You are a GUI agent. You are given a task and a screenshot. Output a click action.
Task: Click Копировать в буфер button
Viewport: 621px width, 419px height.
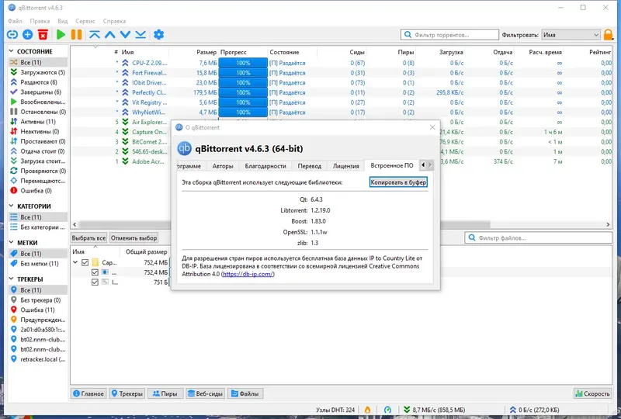(x=398, y=182)
